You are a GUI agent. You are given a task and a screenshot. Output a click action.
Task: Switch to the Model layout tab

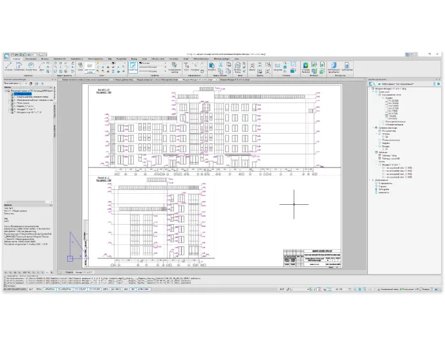pyautogui.click(x=68, y=271)
